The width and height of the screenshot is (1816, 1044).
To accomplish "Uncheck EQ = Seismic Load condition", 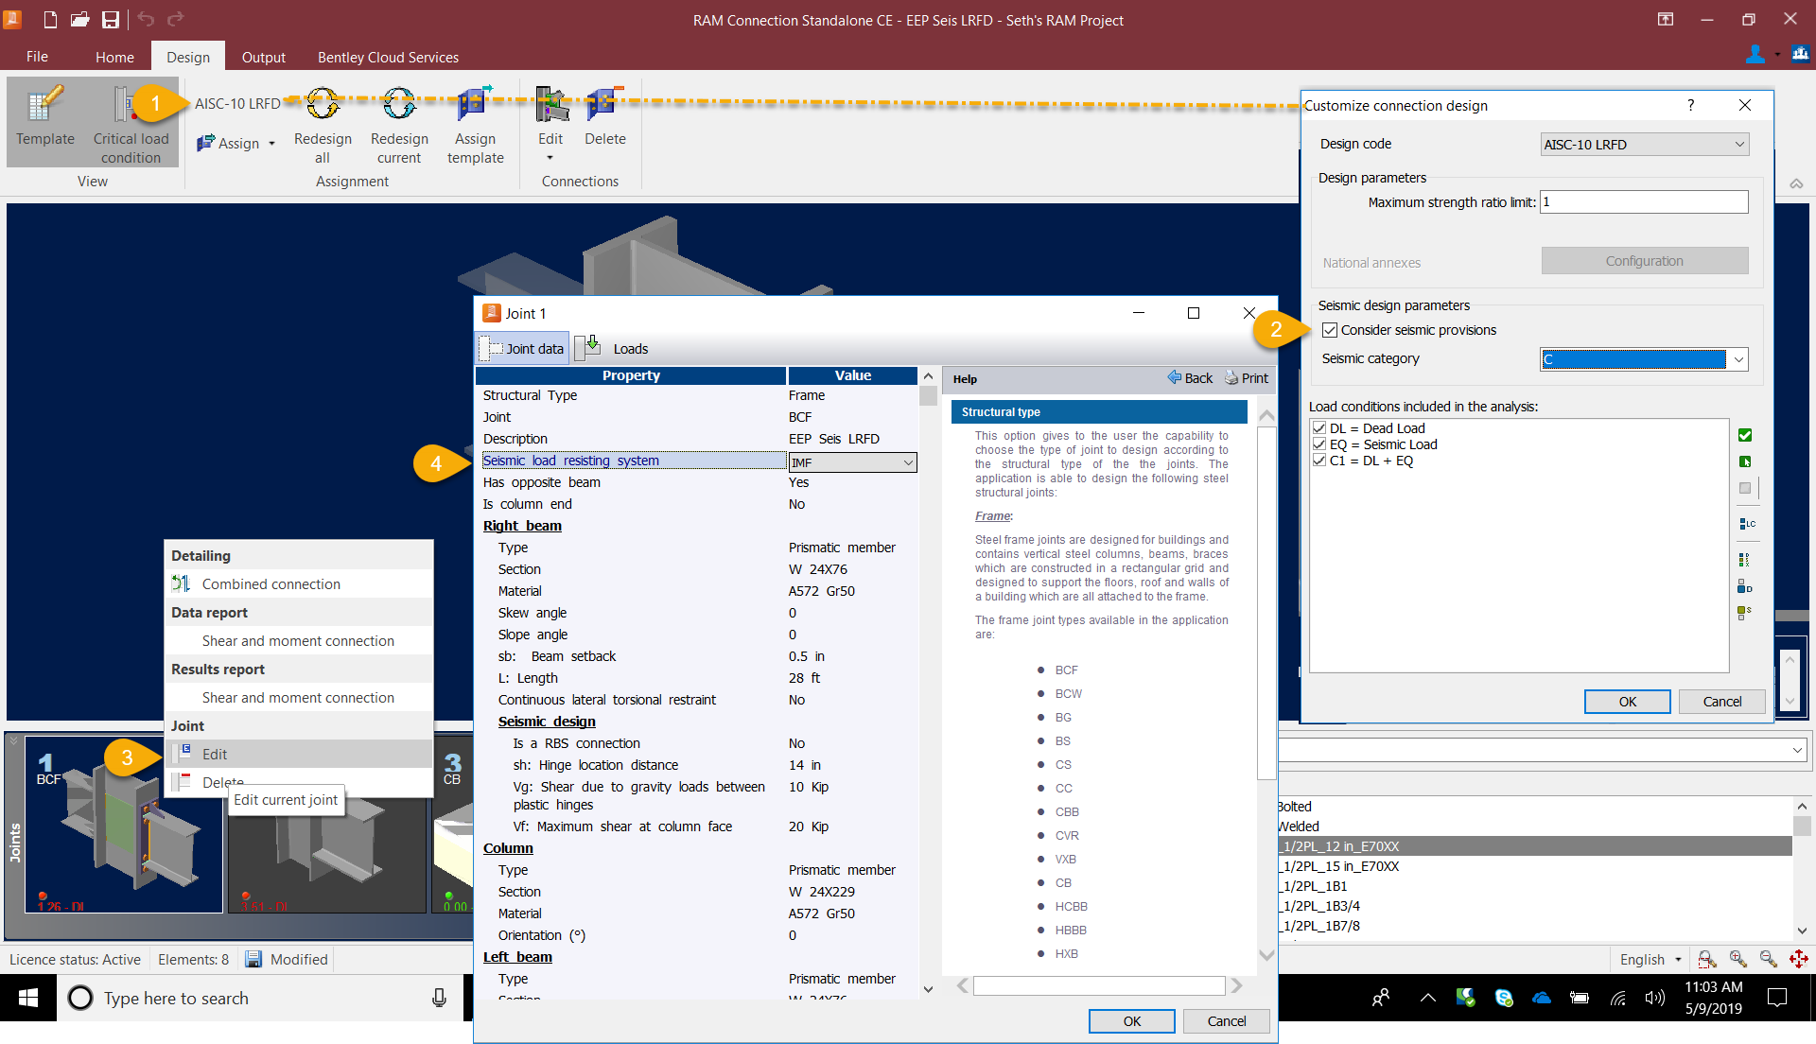I will [x=1319, y=444].
